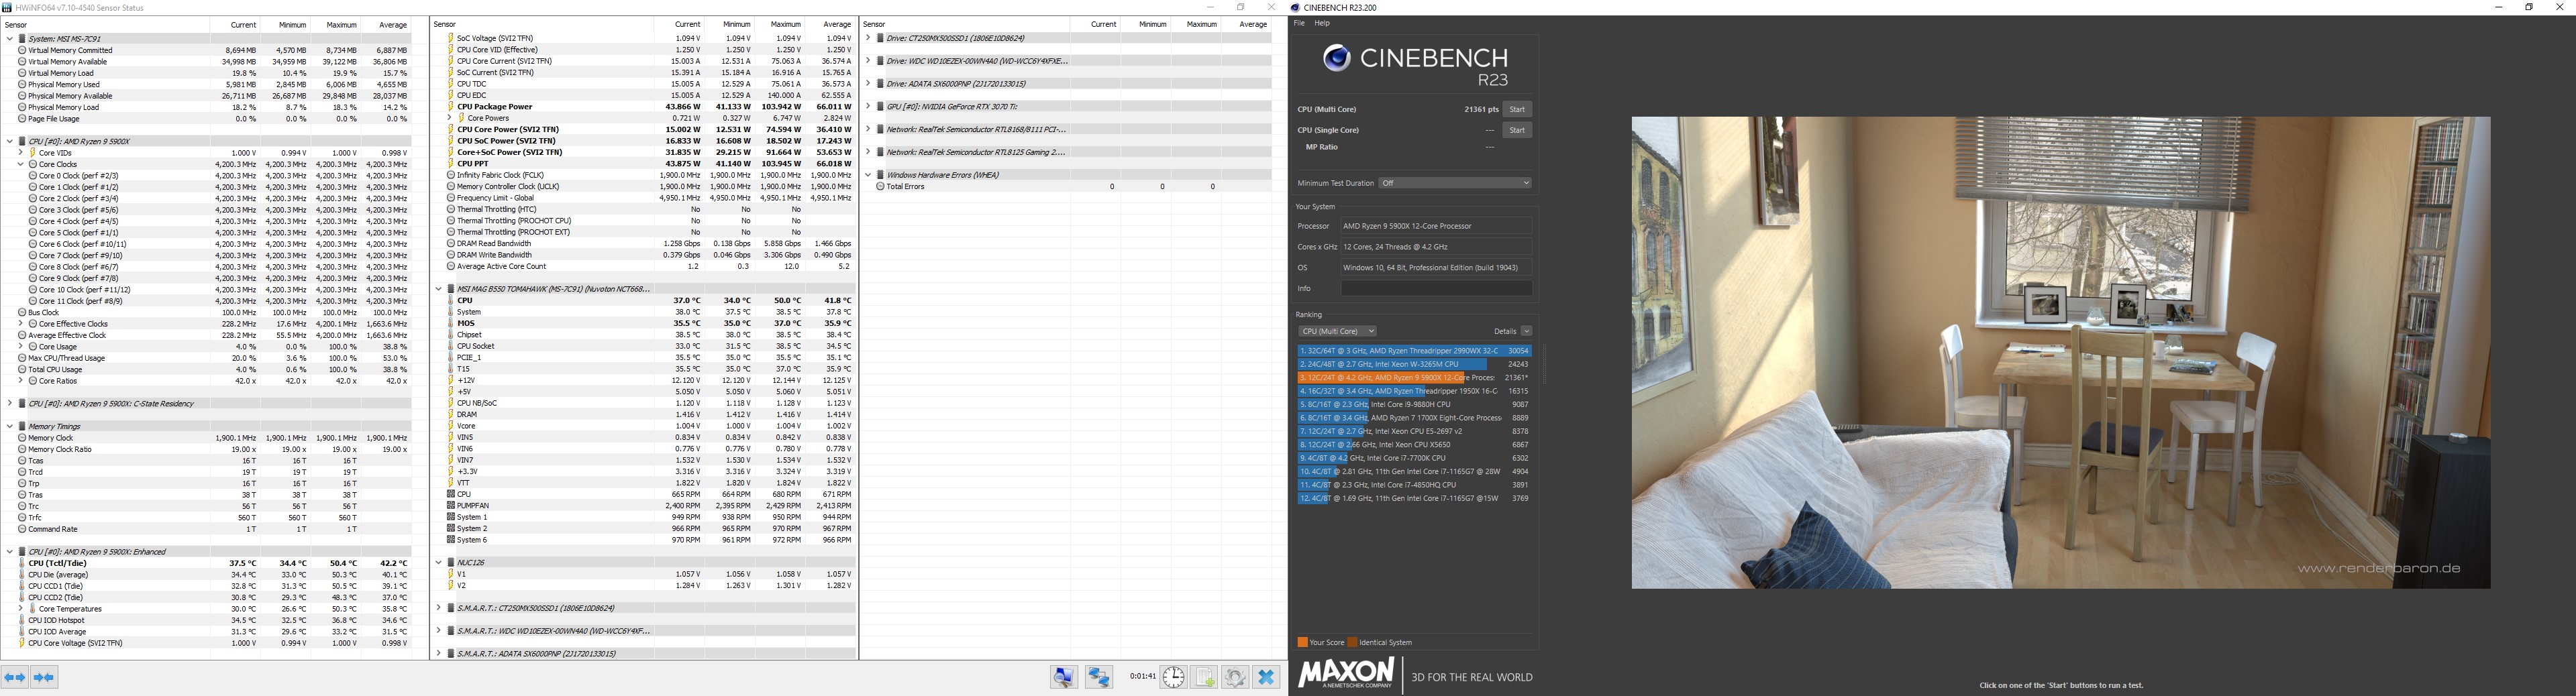Select the Command Rate row
The height and width of the screenshot is (696, 2576).
pyautogui.click(x=208, y=529)
